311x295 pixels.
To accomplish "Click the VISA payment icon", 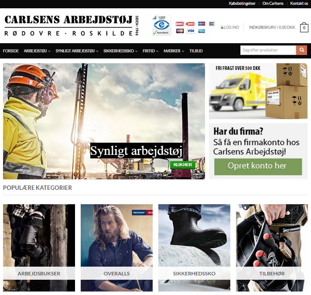I will pos(191,31).
